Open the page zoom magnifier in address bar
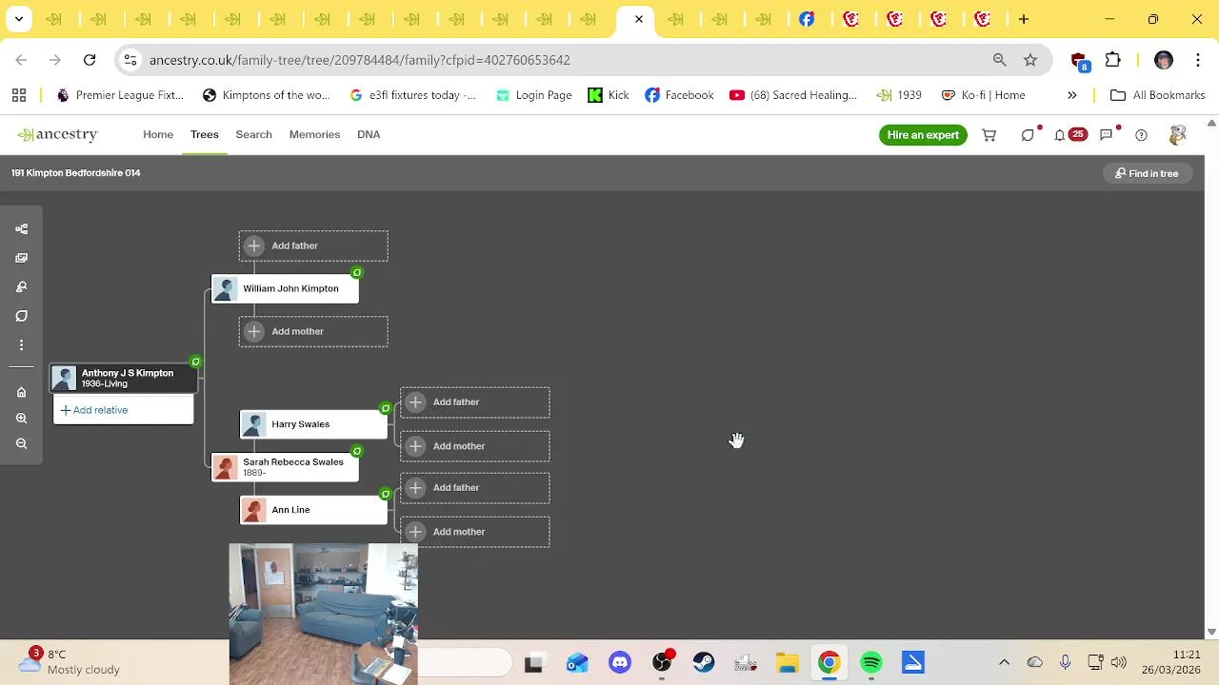This screenshot has width=1219, height=685. tap(999, 60)
